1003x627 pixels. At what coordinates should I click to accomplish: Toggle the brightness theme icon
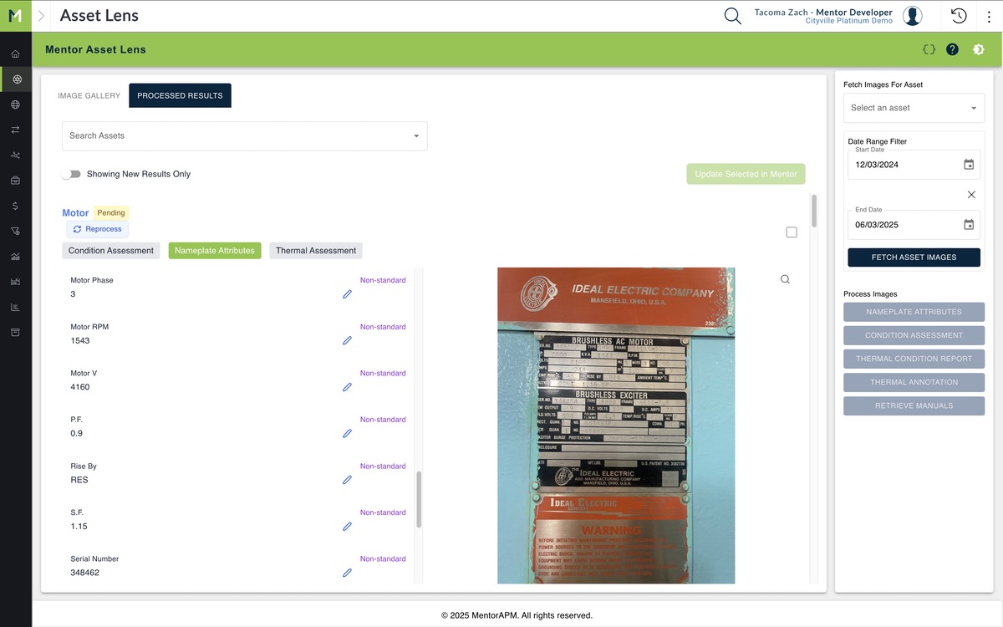point(979,49)
